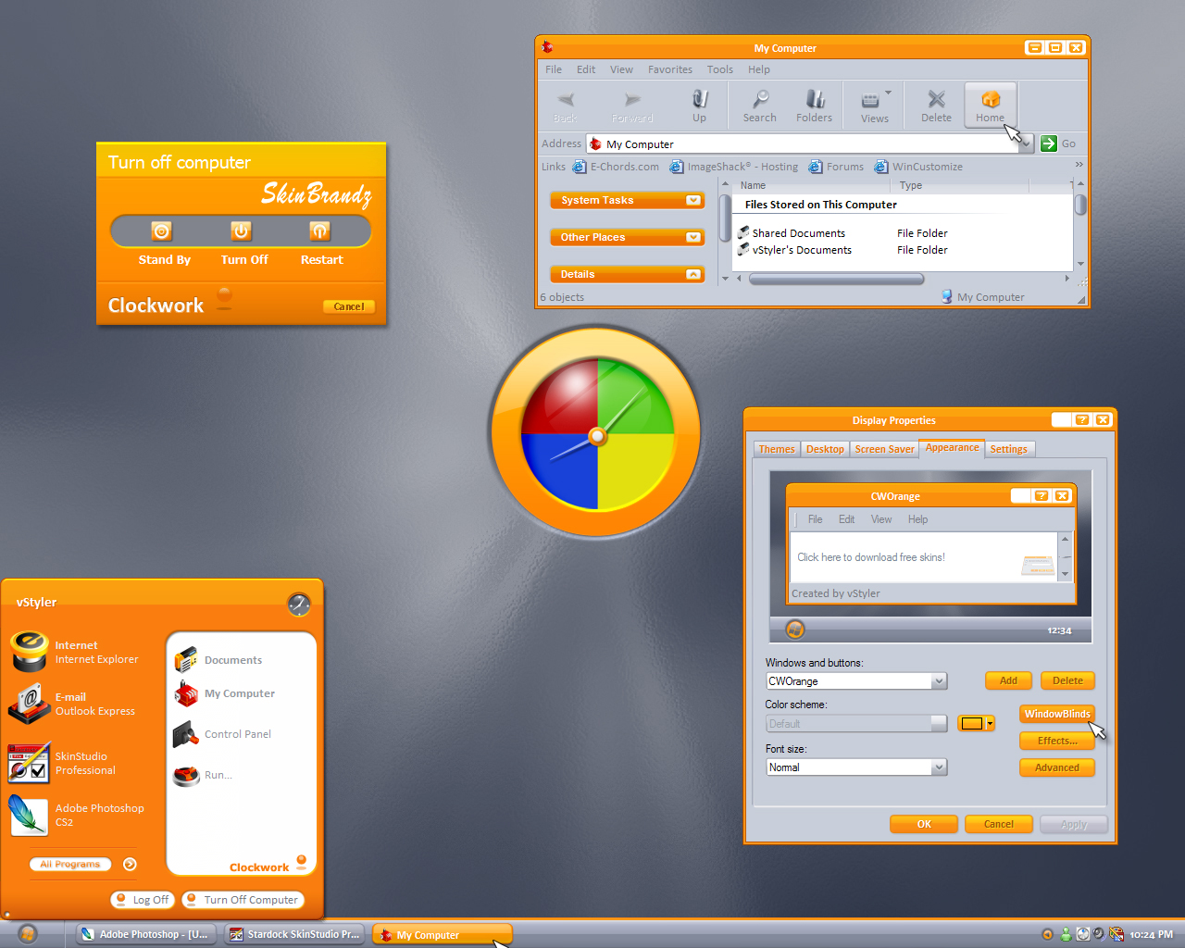Click Cancel in Display Properties

click(x=999, y=824)
